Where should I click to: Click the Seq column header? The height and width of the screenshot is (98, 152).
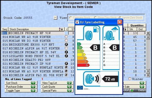[x=5, y=29]
